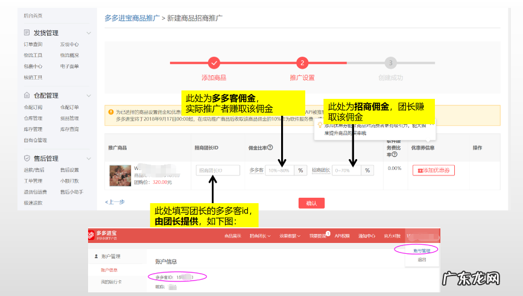Collapse the 仓配管理 section chevron

click(x=89, y=96)
